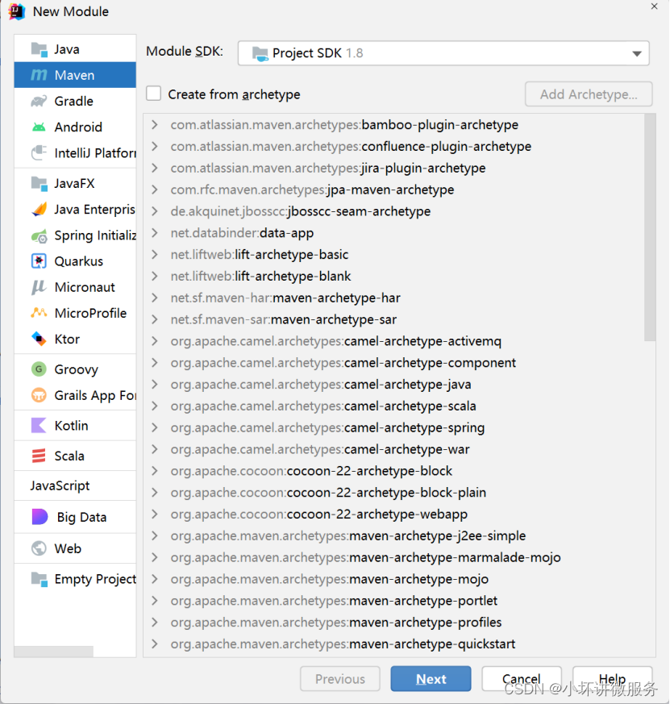The height and width of the screenshot is (704, 670).
Task: Select Kotlin label in project type list
Action: point(71,426)
